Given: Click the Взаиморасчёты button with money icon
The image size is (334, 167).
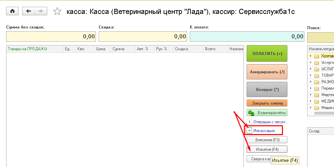Looking at the screenshot, I should pyautogui.click(x=267, y=113).
